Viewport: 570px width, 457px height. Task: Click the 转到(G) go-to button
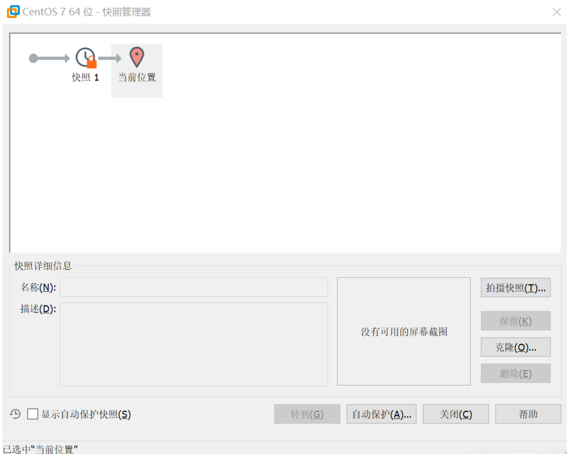(x=307, y=414)
